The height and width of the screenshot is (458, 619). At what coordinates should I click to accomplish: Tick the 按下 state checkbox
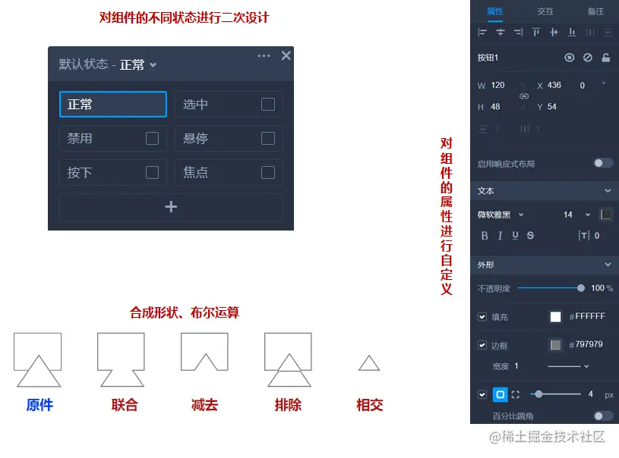pyautogui.click(x=153, y=172)
